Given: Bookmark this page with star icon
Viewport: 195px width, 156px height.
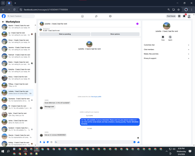Looking at the screenshot, I should click(x=179, y=10).
